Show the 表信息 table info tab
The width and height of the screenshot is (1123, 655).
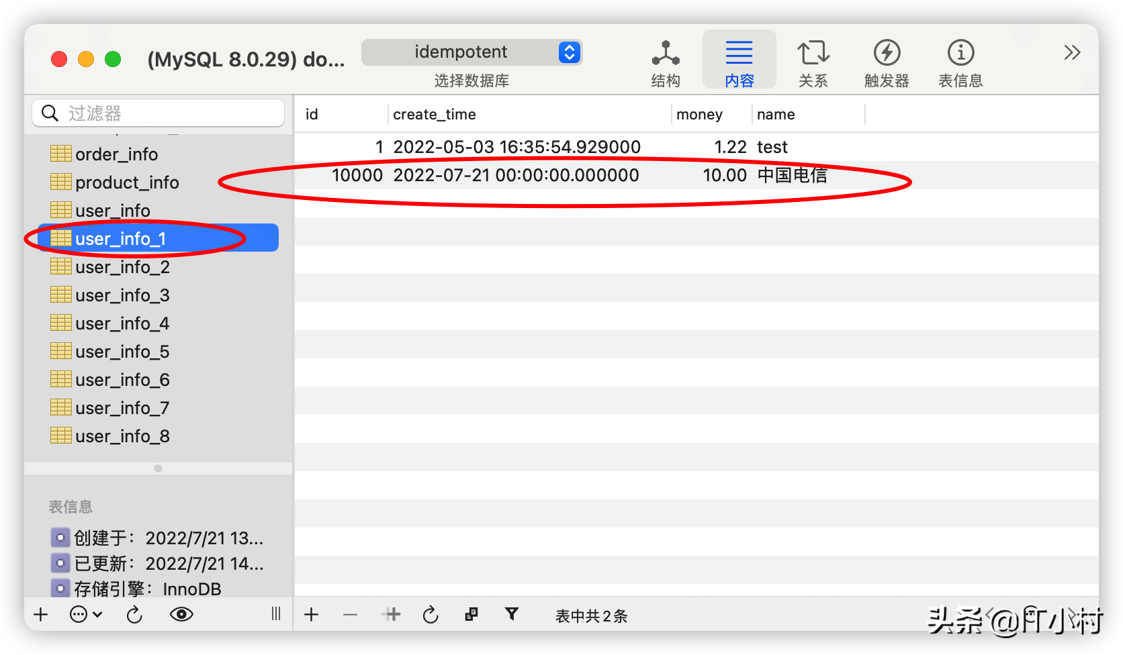(960, 63)
